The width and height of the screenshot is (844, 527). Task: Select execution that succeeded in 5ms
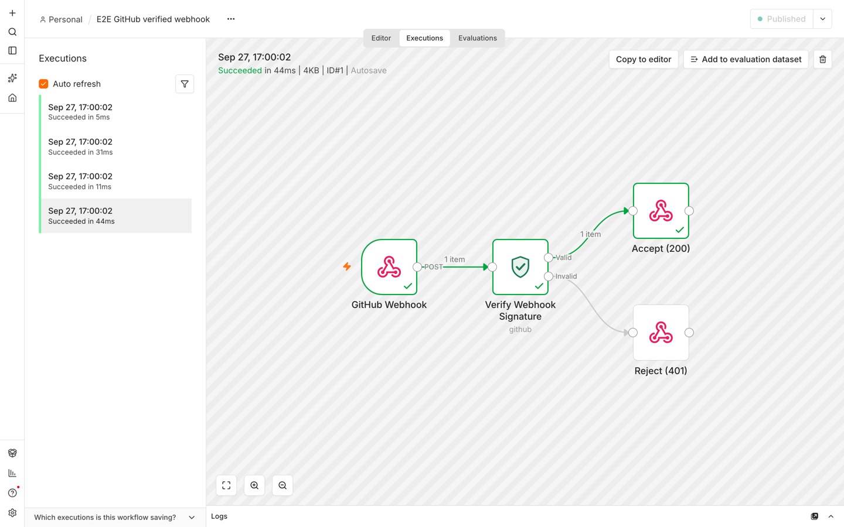click(x=116, y=112)
